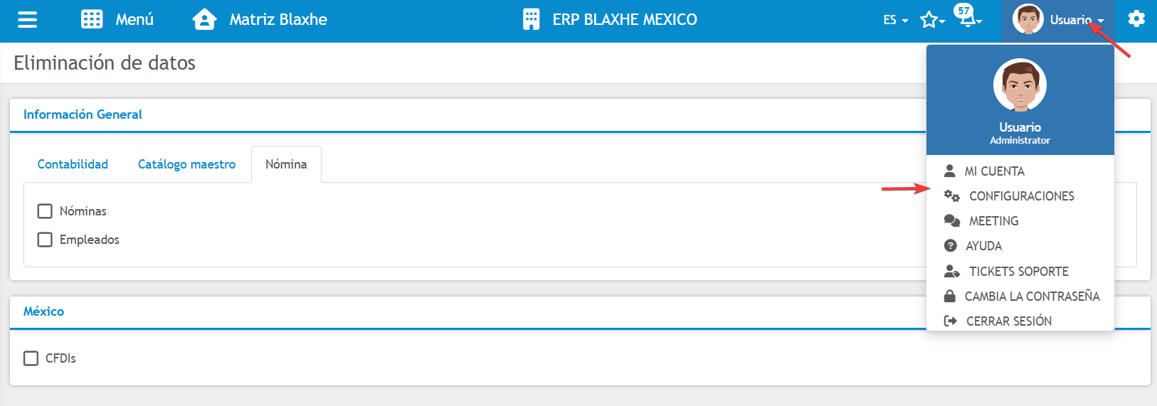
Task: Open the favorites star dropdown
Action: tap(931, 20)
